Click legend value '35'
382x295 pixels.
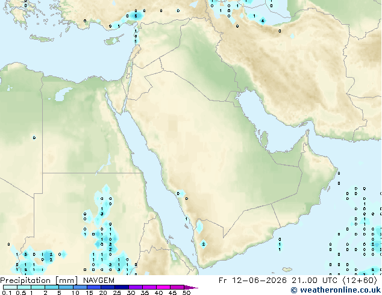(x=145, y=293)
